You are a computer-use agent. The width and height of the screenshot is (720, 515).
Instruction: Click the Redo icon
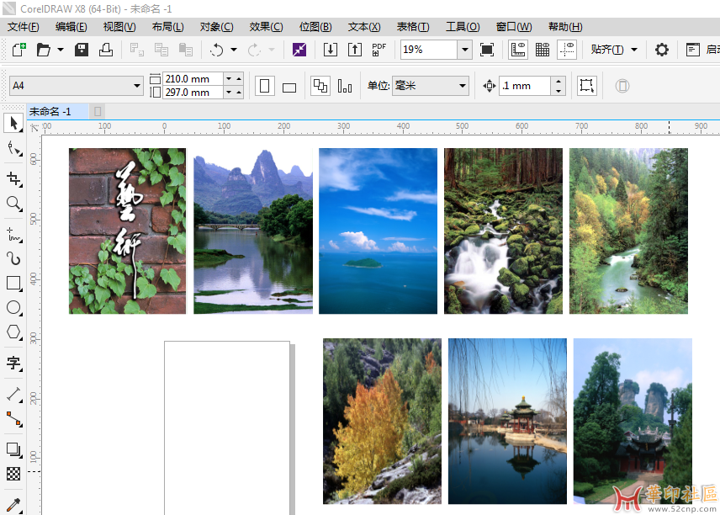pyautogui.click(x=254, y=49)
